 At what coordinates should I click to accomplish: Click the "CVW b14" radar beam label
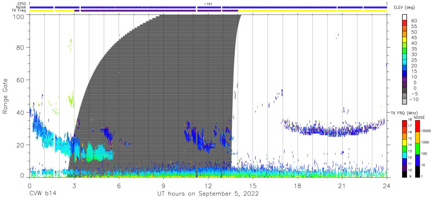click(43, 194)
